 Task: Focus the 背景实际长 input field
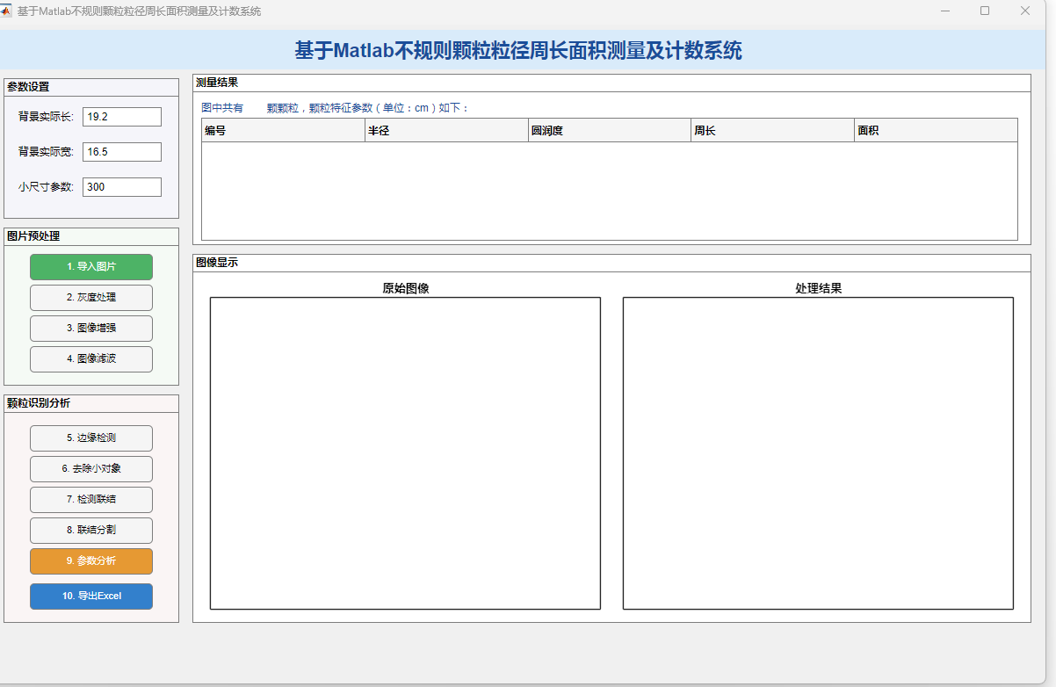point(122,117)
